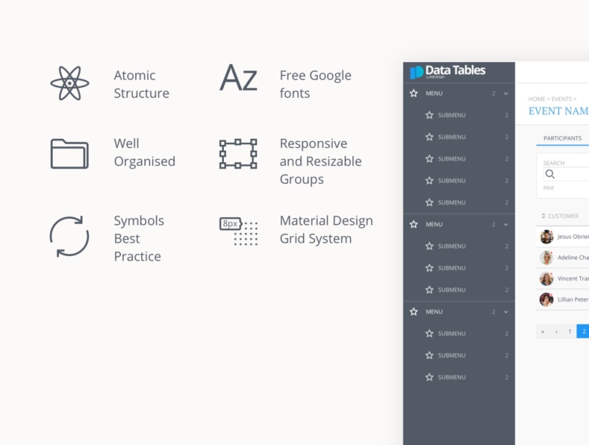Click the atom icon beside Atomic Structure
The height and width of the screenshot is (445, 589).
(69, 84)
